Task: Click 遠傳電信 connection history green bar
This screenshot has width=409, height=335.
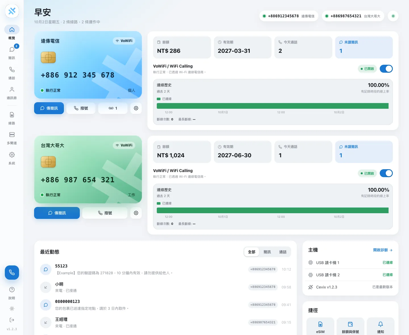Action: point(273,106)
